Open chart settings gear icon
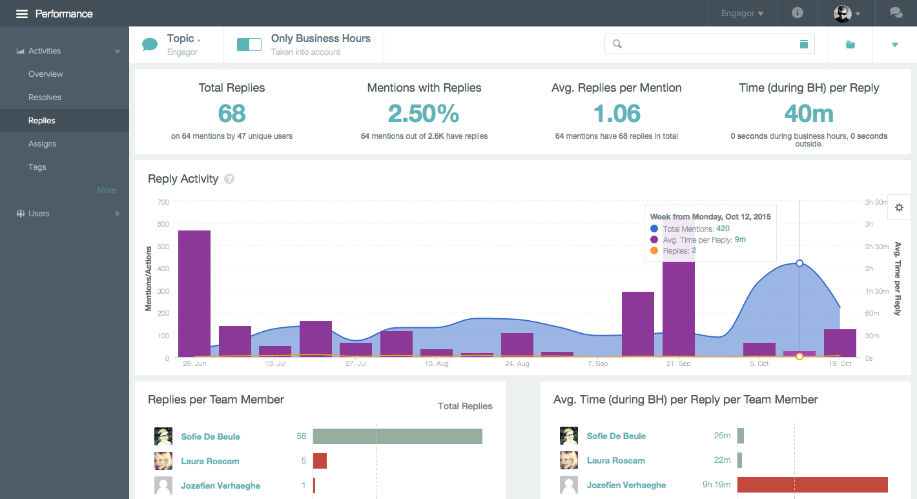 899,208
